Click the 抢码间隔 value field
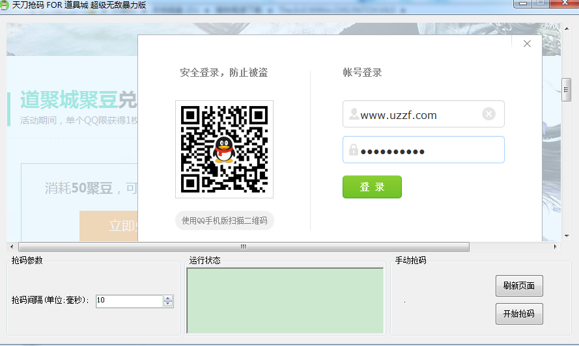 (x=129, y=301)
